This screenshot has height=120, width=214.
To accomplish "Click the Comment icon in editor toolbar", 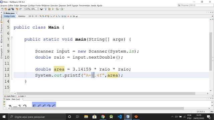I will click(x=74, y=16).
